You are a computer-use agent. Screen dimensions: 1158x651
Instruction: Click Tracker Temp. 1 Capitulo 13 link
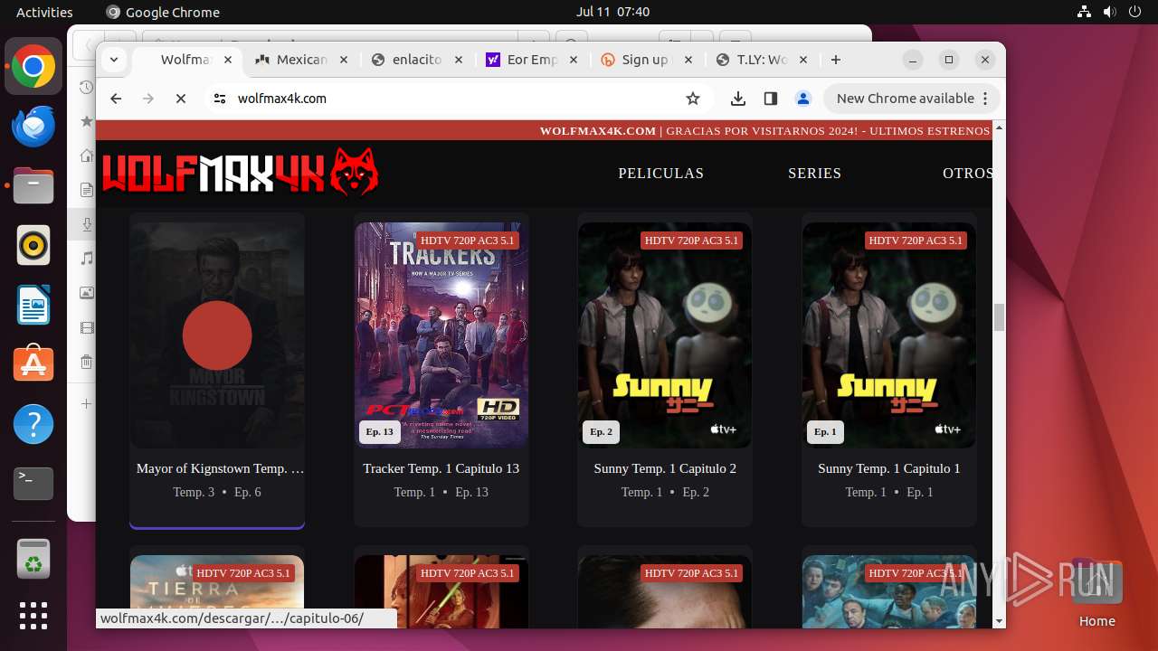coord(441,468)
